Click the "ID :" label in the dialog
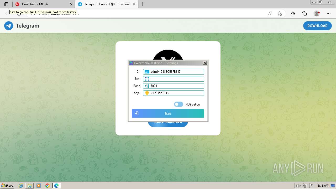 138,72
